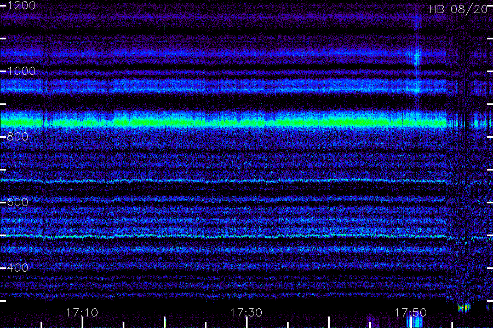
Task: Click the time tick mark below 17:10
Action: click(82, 323)
